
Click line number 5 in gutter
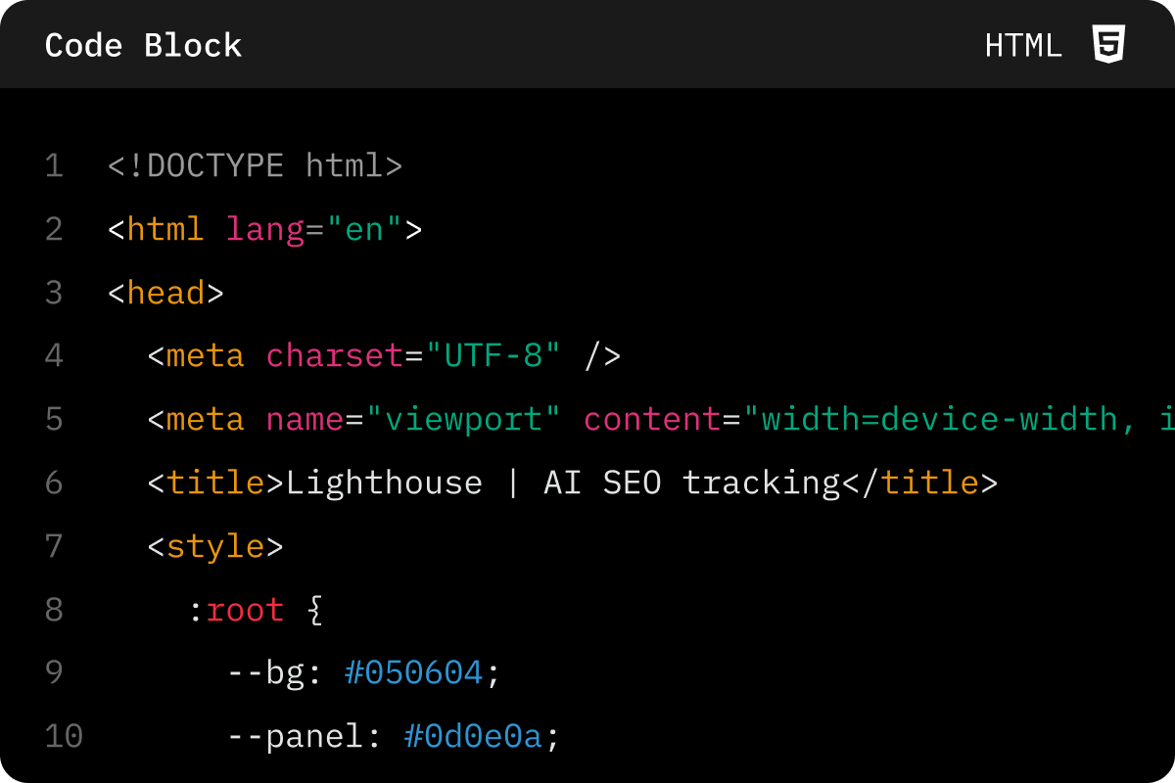[54, 420]
